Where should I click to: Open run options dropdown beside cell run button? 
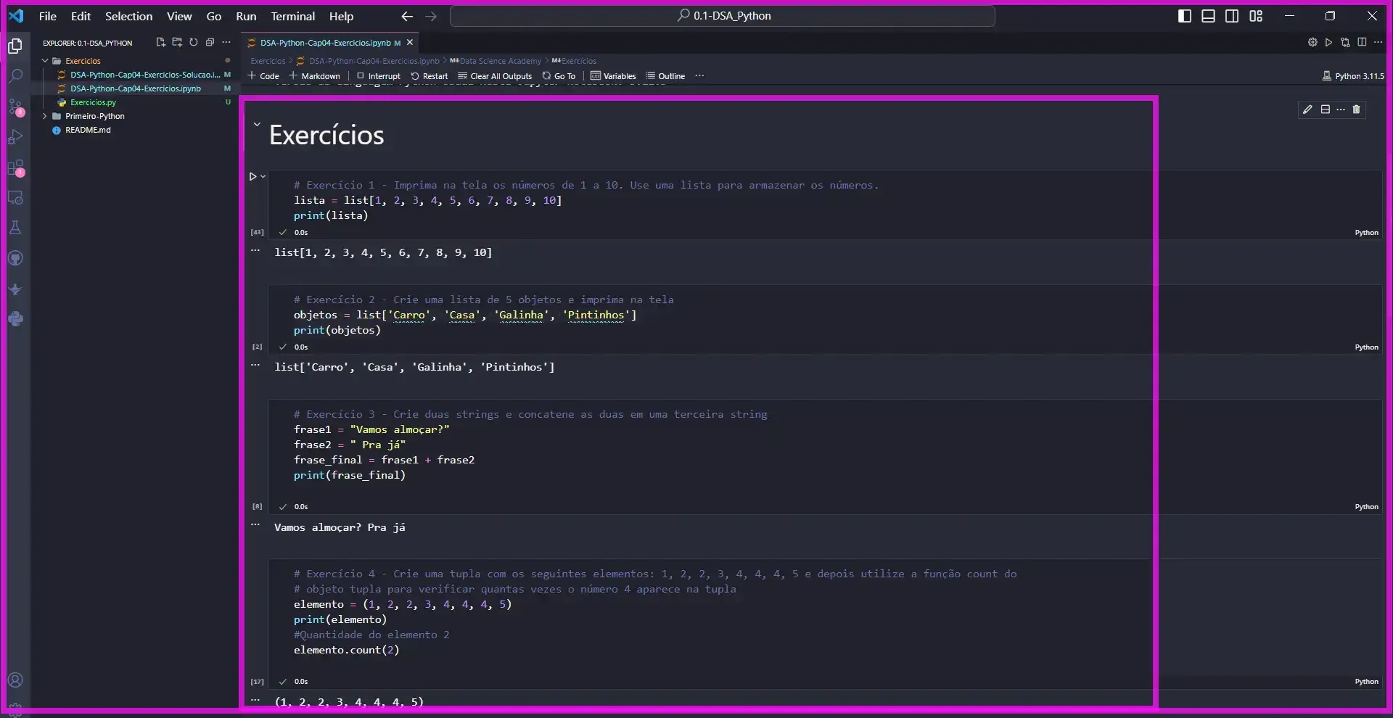(x=263, y=176)
